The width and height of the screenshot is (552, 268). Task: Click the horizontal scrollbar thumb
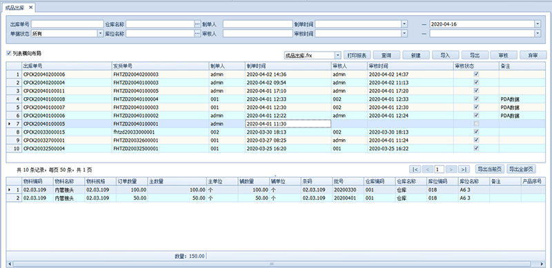tap(271, 264)
